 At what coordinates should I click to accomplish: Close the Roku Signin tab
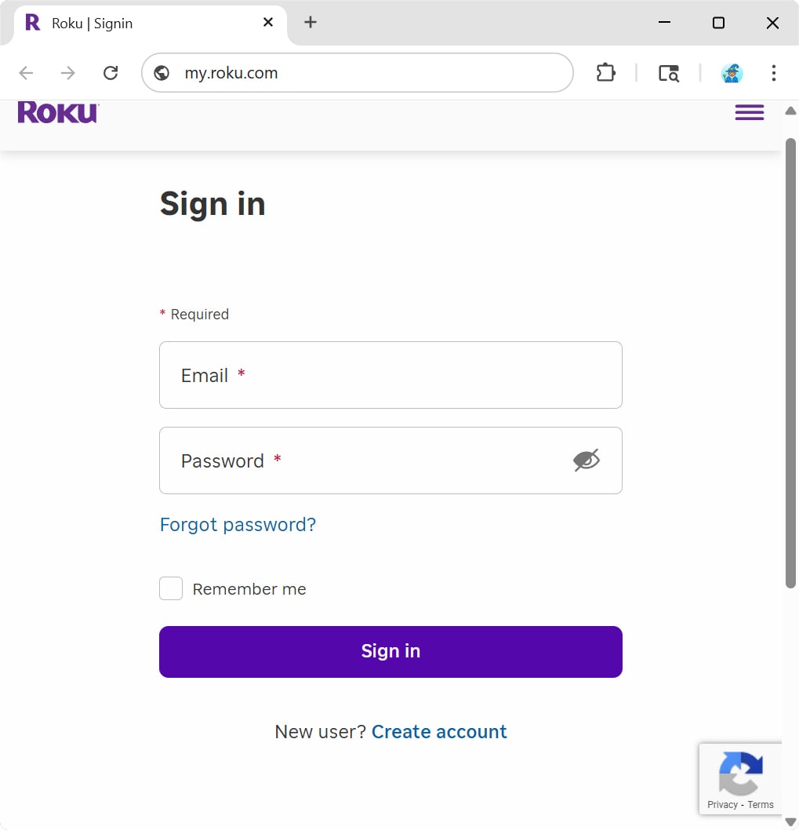(268, 23)
